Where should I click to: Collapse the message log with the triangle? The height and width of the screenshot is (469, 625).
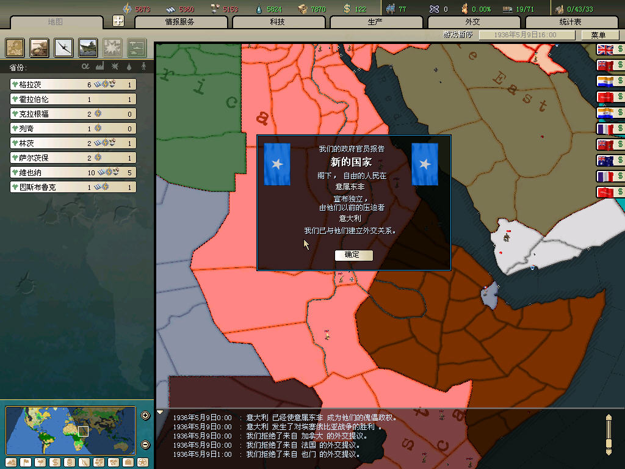(161, 412)
